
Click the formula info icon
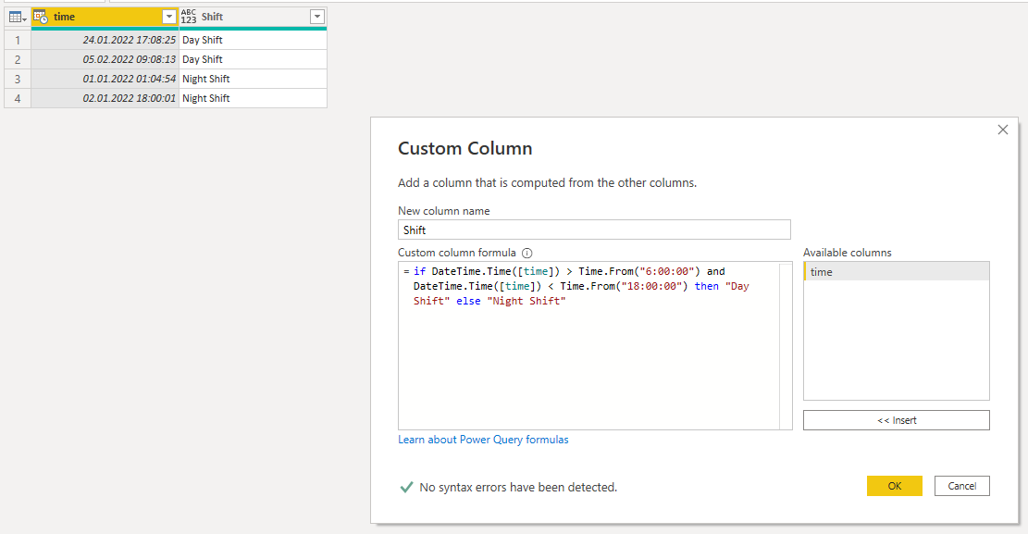tap(526, 253)
